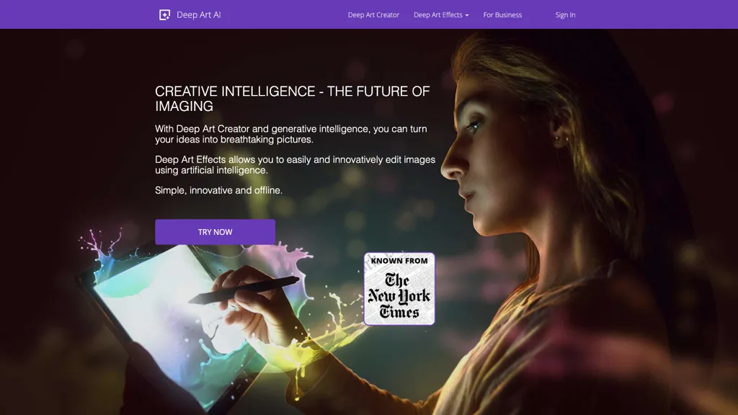
Task: Go to Deep Art Creator page
Action: (x=373, y=15)
